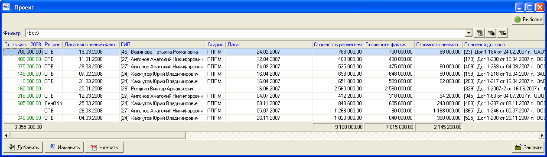Click the 400 000.00 fact 2008 cell
This screenshot has height=157, width=547.
click(23, 59)
